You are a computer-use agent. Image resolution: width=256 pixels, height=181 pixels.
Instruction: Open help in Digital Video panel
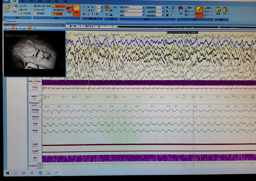(x=35, y=29)
